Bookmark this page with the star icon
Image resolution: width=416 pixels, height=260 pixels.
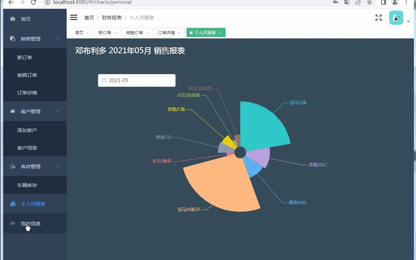click(x=369, y=2)
